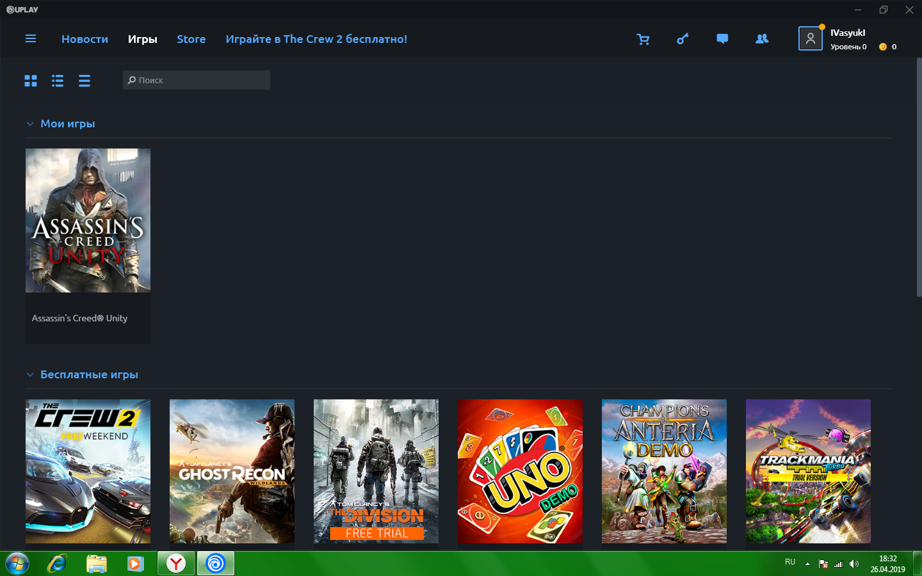The image size is (922, 576).
Task: Open The Crew 2 Free Weekend thumbnail
Action: point(88,472)
